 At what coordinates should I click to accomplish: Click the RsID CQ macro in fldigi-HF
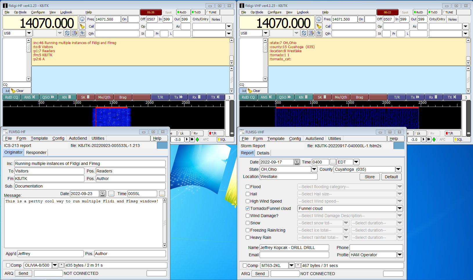pyautogui.click(x=12, y=97)
